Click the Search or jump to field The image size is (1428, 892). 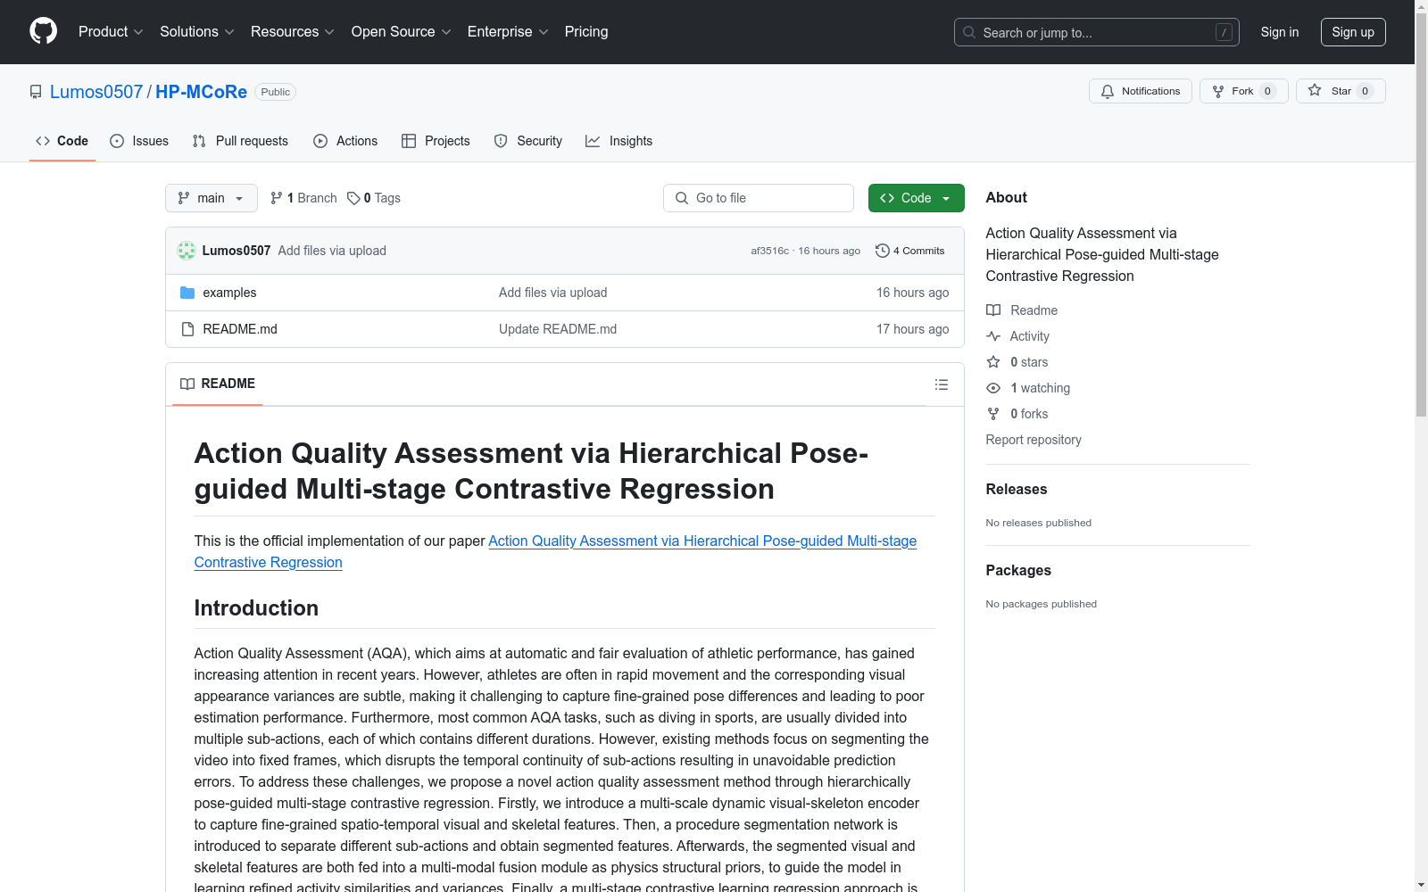coord(1097,32)
